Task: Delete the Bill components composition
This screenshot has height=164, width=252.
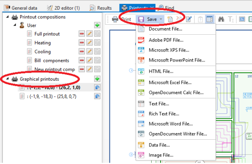Action: coord(81,60)
